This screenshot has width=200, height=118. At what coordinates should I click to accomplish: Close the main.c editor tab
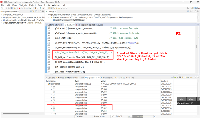pos(74,25)
